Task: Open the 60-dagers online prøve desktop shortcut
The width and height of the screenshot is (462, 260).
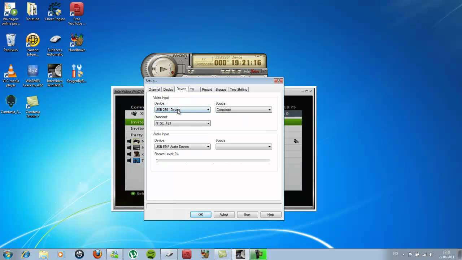Action: point(11,14)
